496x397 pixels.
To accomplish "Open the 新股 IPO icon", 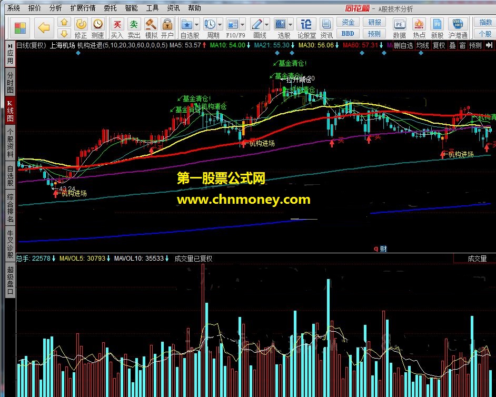I will click(x=437, y=24).
